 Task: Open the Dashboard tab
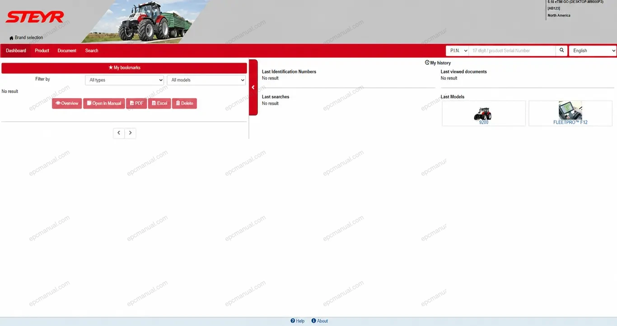tap(16, 51)
